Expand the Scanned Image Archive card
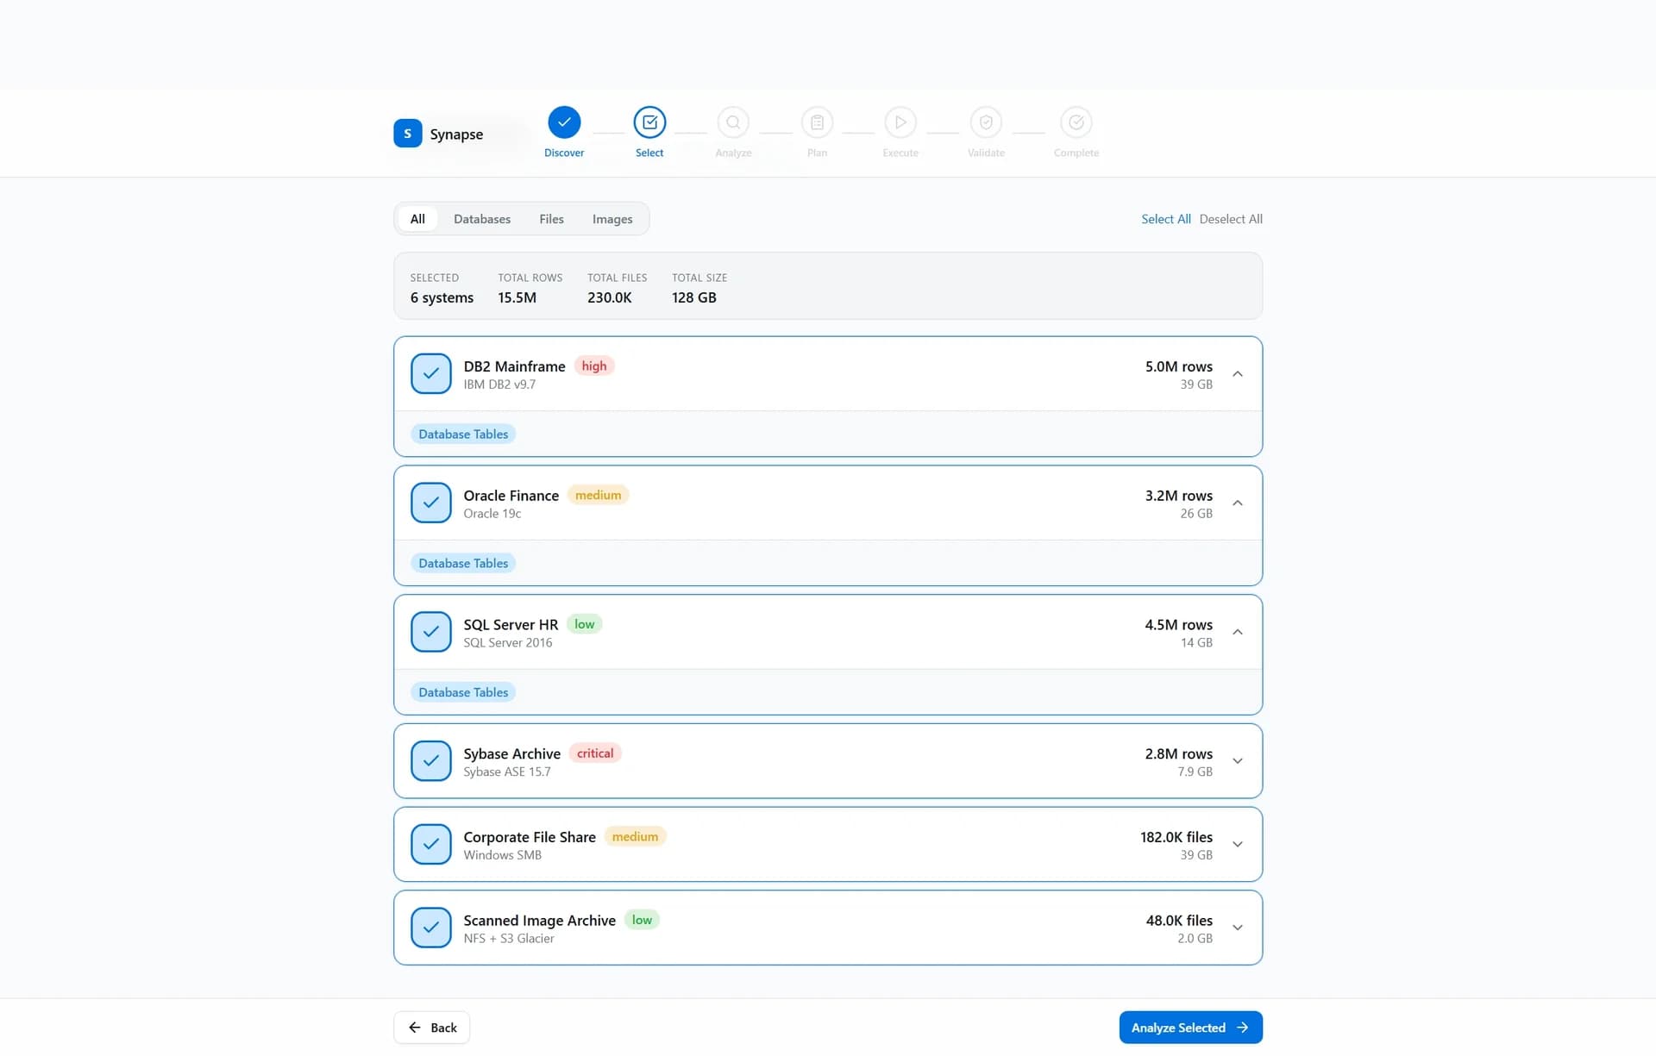Viewport: 1656px width, 1056px height. [x=1238, y=928]
